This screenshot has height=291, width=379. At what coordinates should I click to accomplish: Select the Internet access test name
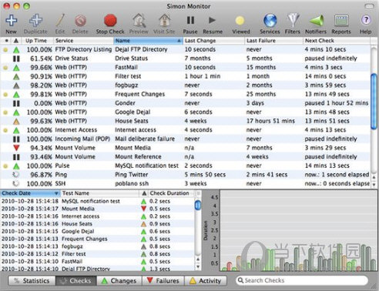click(136, 130)
